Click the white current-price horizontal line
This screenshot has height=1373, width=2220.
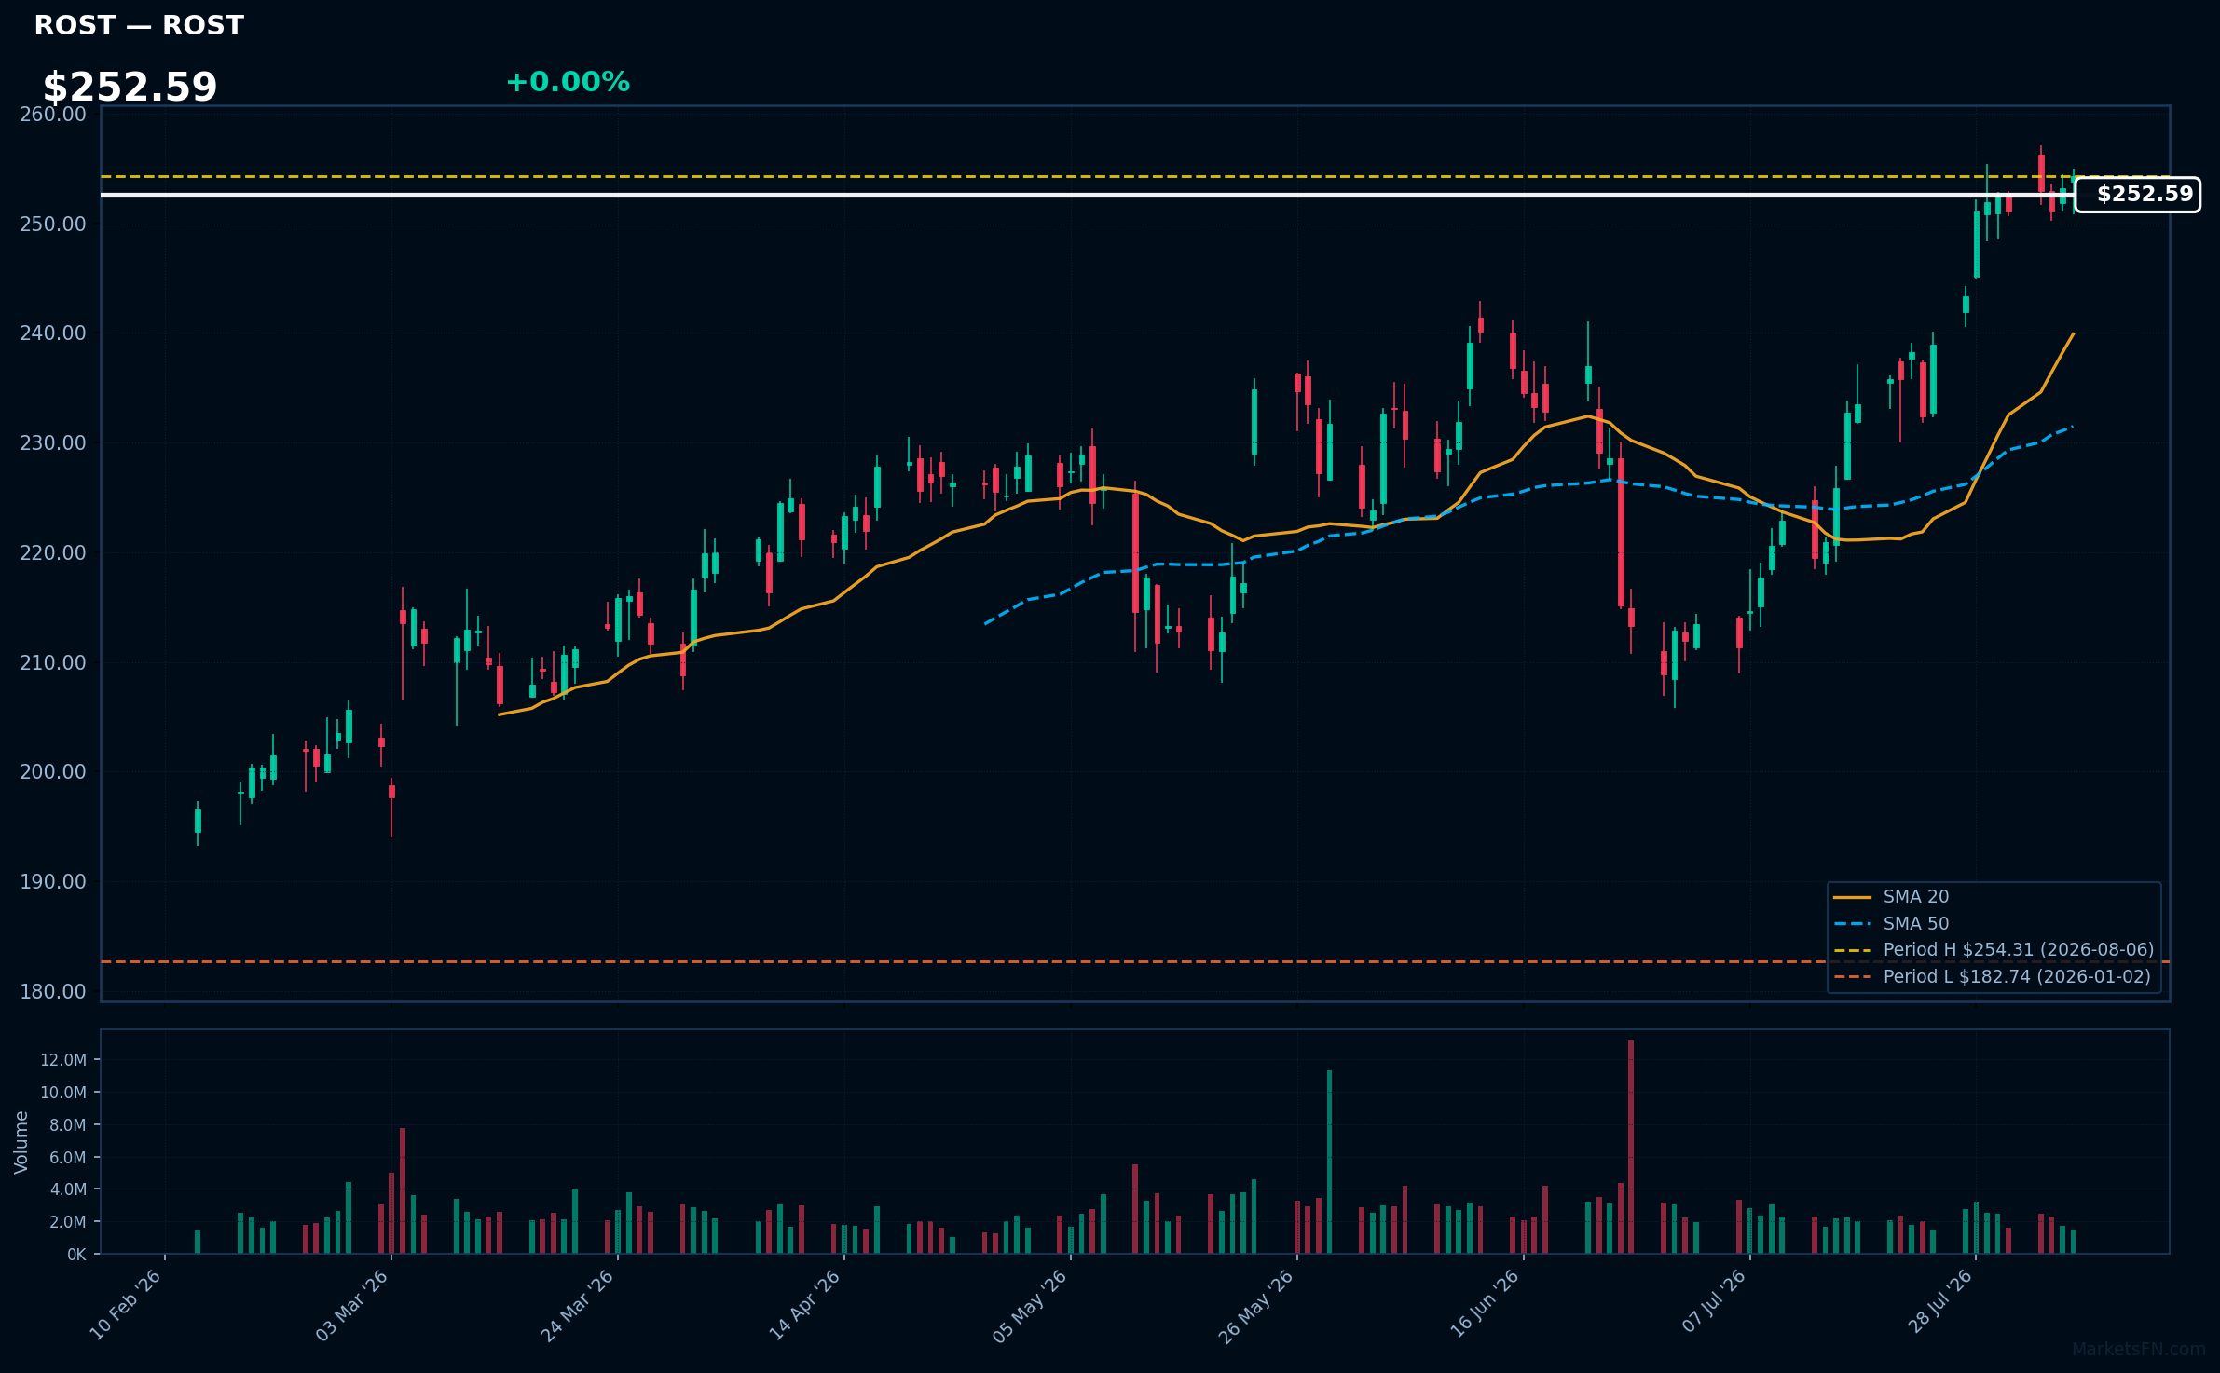tap(1088, 195)
